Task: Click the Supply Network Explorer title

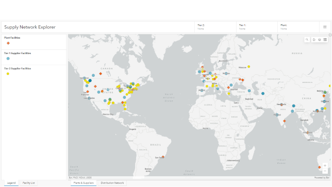Action: (x=30, y=27)
